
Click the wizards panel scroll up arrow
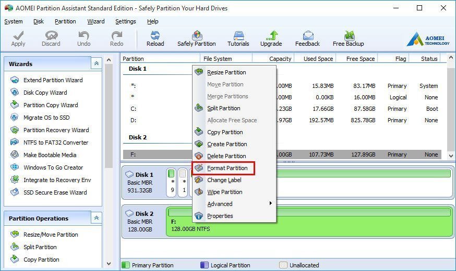pyautogui.click(x=109, y=60)
